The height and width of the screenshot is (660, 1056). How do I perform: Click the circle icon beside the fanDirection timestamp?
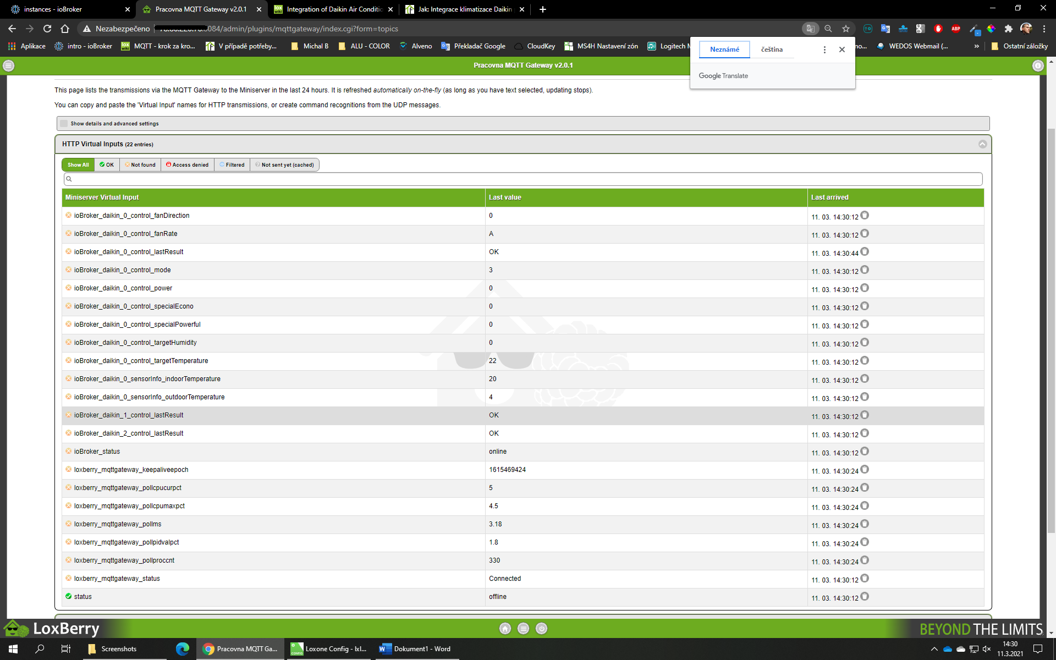865,216
